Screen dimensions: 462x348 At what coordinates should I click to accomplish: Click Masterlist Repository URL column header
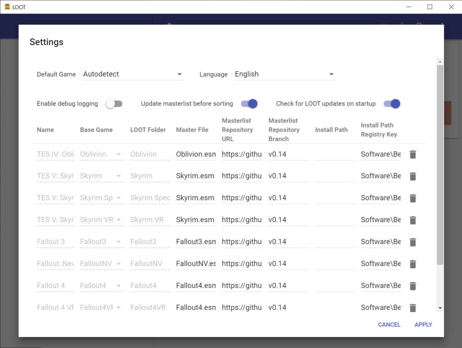(237, 130)
